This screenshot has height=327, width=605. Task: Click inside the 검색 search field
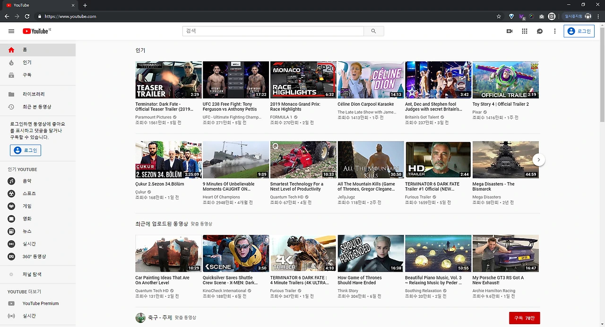[x=273, y=31]
